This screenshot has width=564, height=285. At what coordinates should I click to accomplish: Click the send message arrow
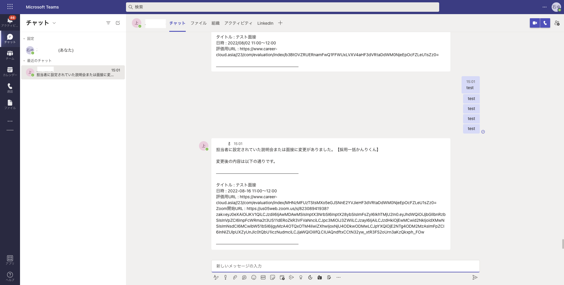click(475, 277)
